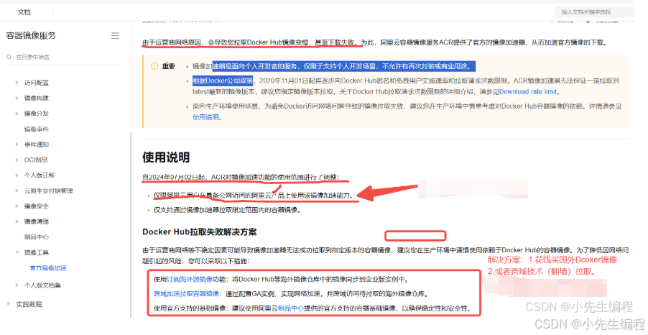Expand the 镜像分发 tree node
Image resolution: width=648 pixels, height=335 pixels.
click(17, 114)
